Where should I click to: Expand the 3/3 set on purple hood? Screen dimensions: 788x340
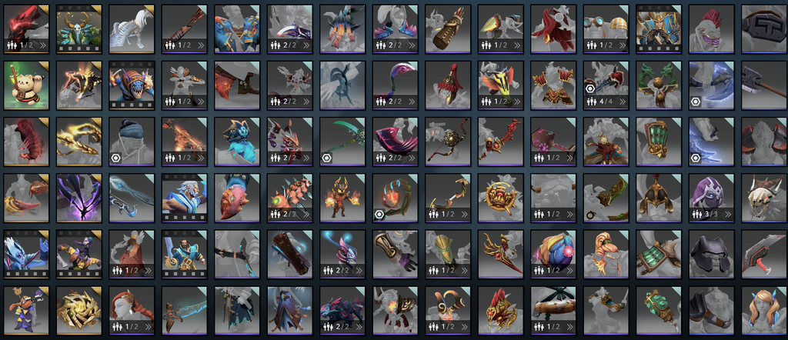[729, 215]
